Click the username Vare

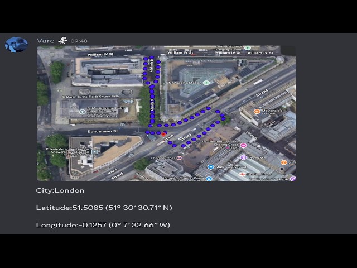pyautogui.click(x=46, y=41)
